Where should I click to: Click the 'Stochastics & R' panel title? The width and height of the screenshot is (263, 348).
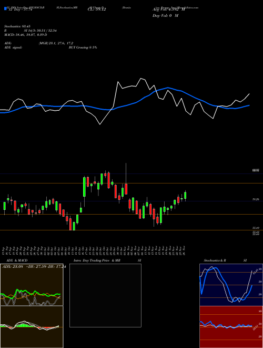[x=215, y=260]
